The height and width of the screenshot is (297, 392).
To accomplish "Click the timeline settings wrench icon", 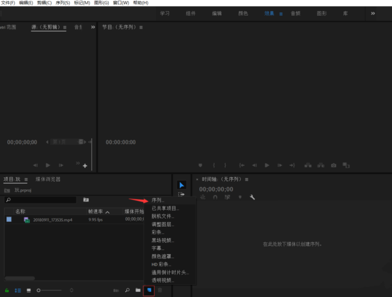I will click(x=253, y=197).
